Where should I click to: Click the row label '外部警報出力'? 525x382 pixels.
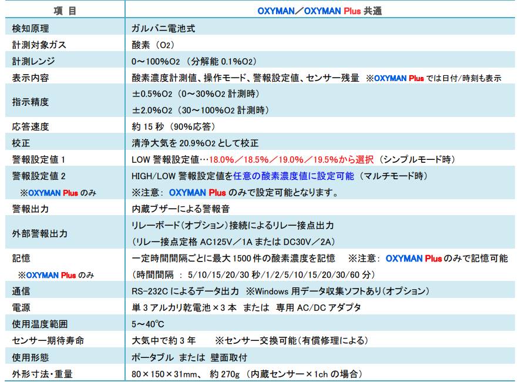(x=39, y=233)
